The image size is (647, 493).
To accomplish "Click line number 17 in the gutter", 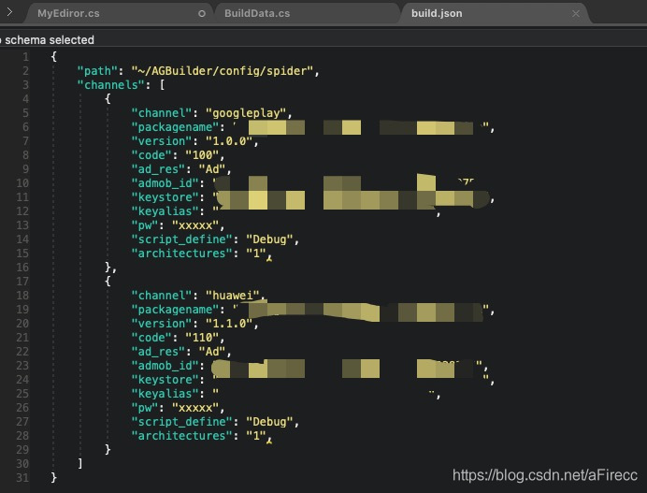I will tap(22, 282).
